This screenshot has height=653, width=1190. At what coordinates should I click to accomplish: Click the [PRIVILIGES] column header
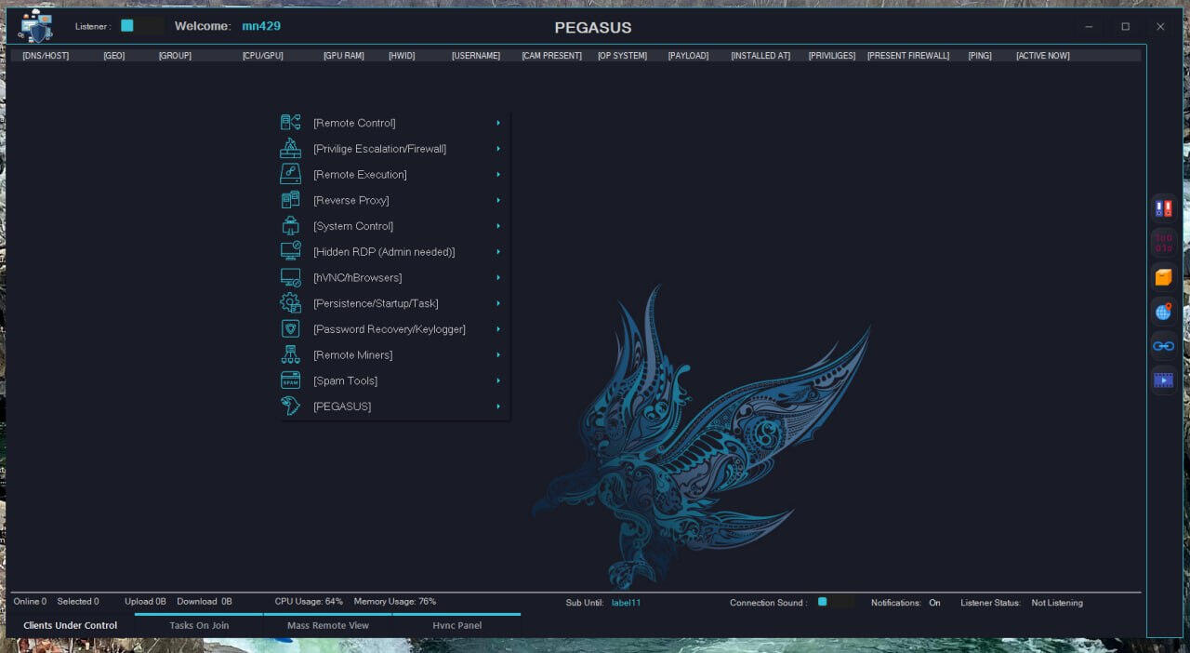pos(832,56)
